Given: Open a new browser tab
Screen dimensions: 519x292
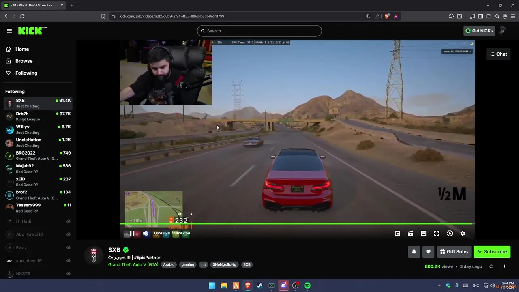Looking at the screenshot, I should pyautogui.click(x=72, y=5).
